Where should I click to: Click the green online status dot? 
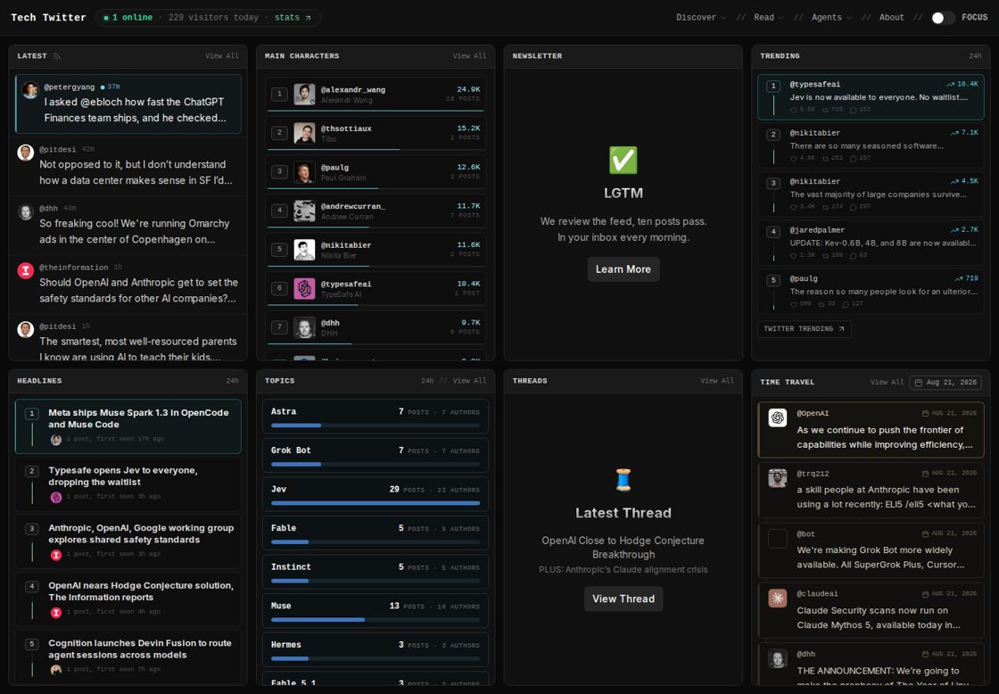pos(106,18)
